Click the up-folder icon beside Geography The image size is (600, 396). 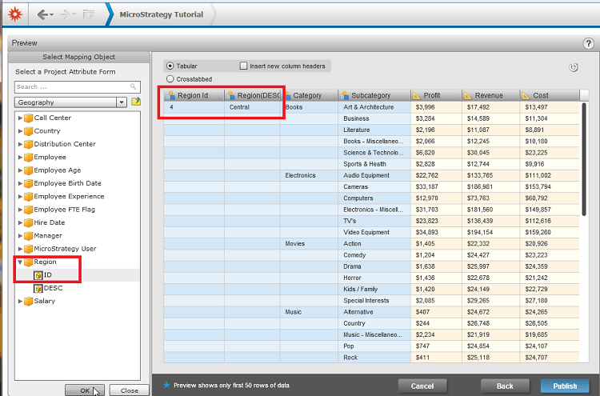pos(136,102)
